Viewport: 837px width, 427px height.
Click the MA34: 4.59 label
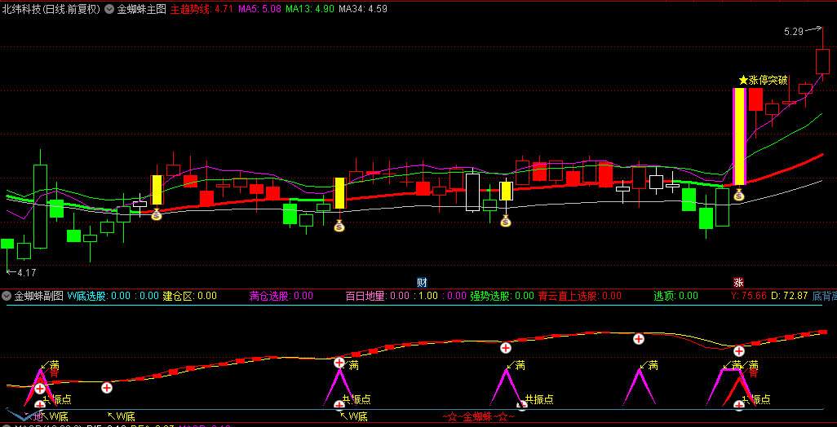point(363,8)
